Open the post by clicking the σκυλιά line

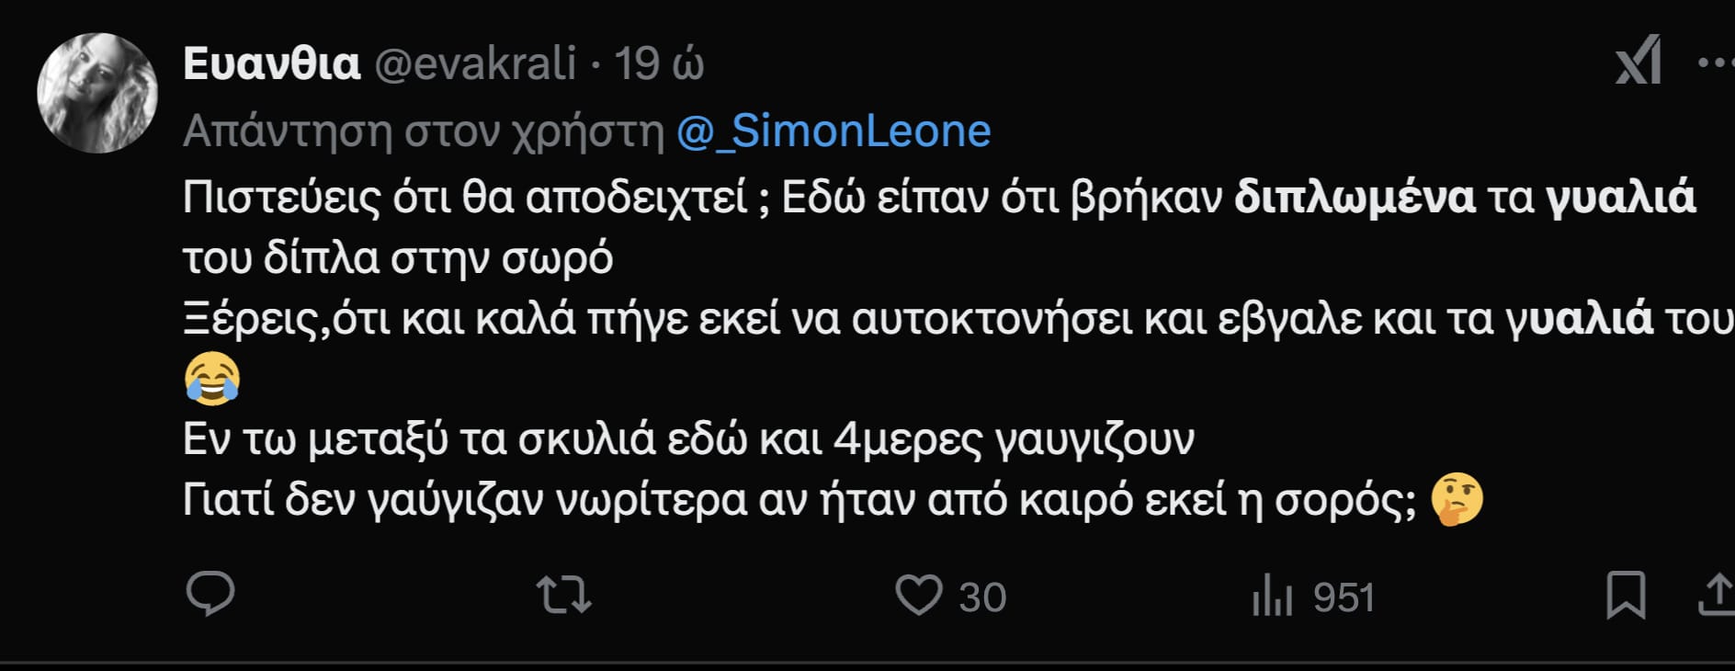click(688, 439)
